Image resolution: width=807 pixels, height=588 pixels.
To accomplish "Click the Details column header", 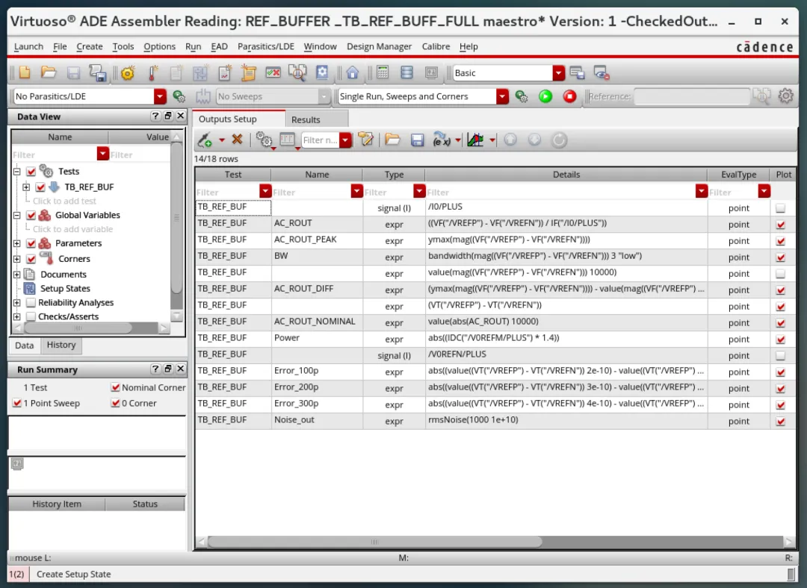I will (566, 175).
